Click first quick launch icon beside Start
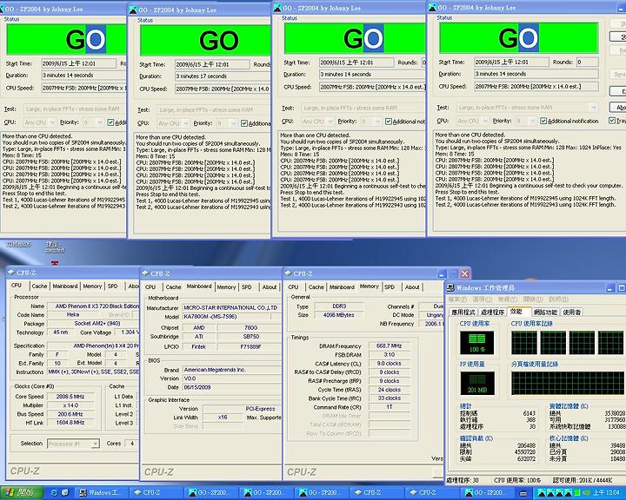Viewport: 626px width, 500px height. pos(54,493)
